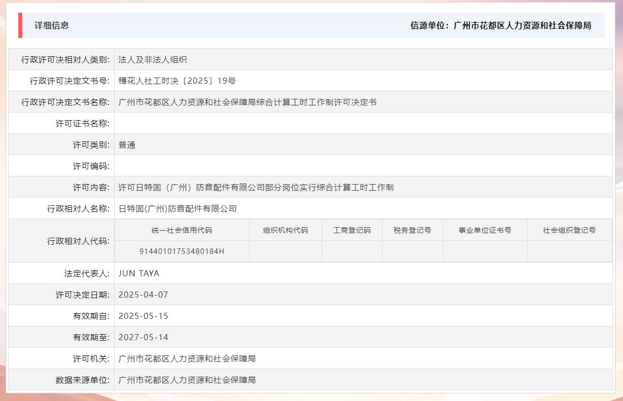This screenshot has height=401, width=623.
Task: Click the 组织机构代码 column header
Action: (286, 230)
